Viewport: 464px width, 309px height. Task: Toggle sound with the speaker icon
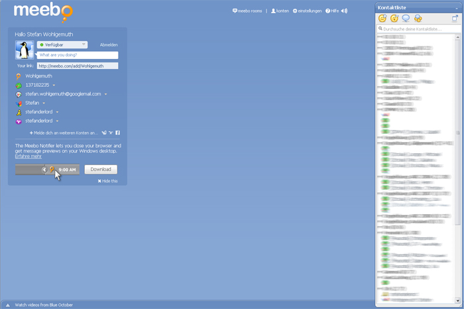click(344, 11)
